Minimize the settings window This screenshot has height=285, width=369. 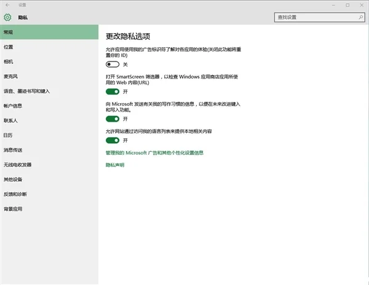tap(333, 5)
